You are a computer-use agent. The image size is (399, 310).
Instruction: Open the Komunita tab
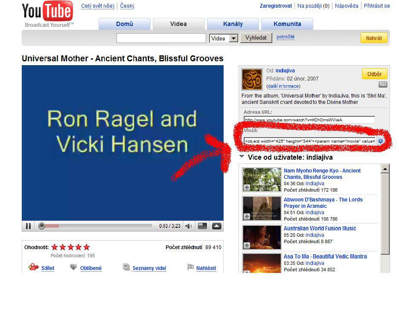pos(287,24)
